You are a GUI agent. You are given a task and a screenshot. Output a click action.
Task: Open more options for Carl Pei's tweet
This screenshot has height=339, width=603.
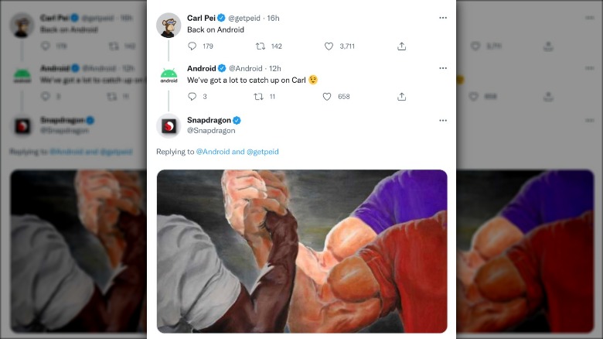pyautogui.click(x=442, y=18)
